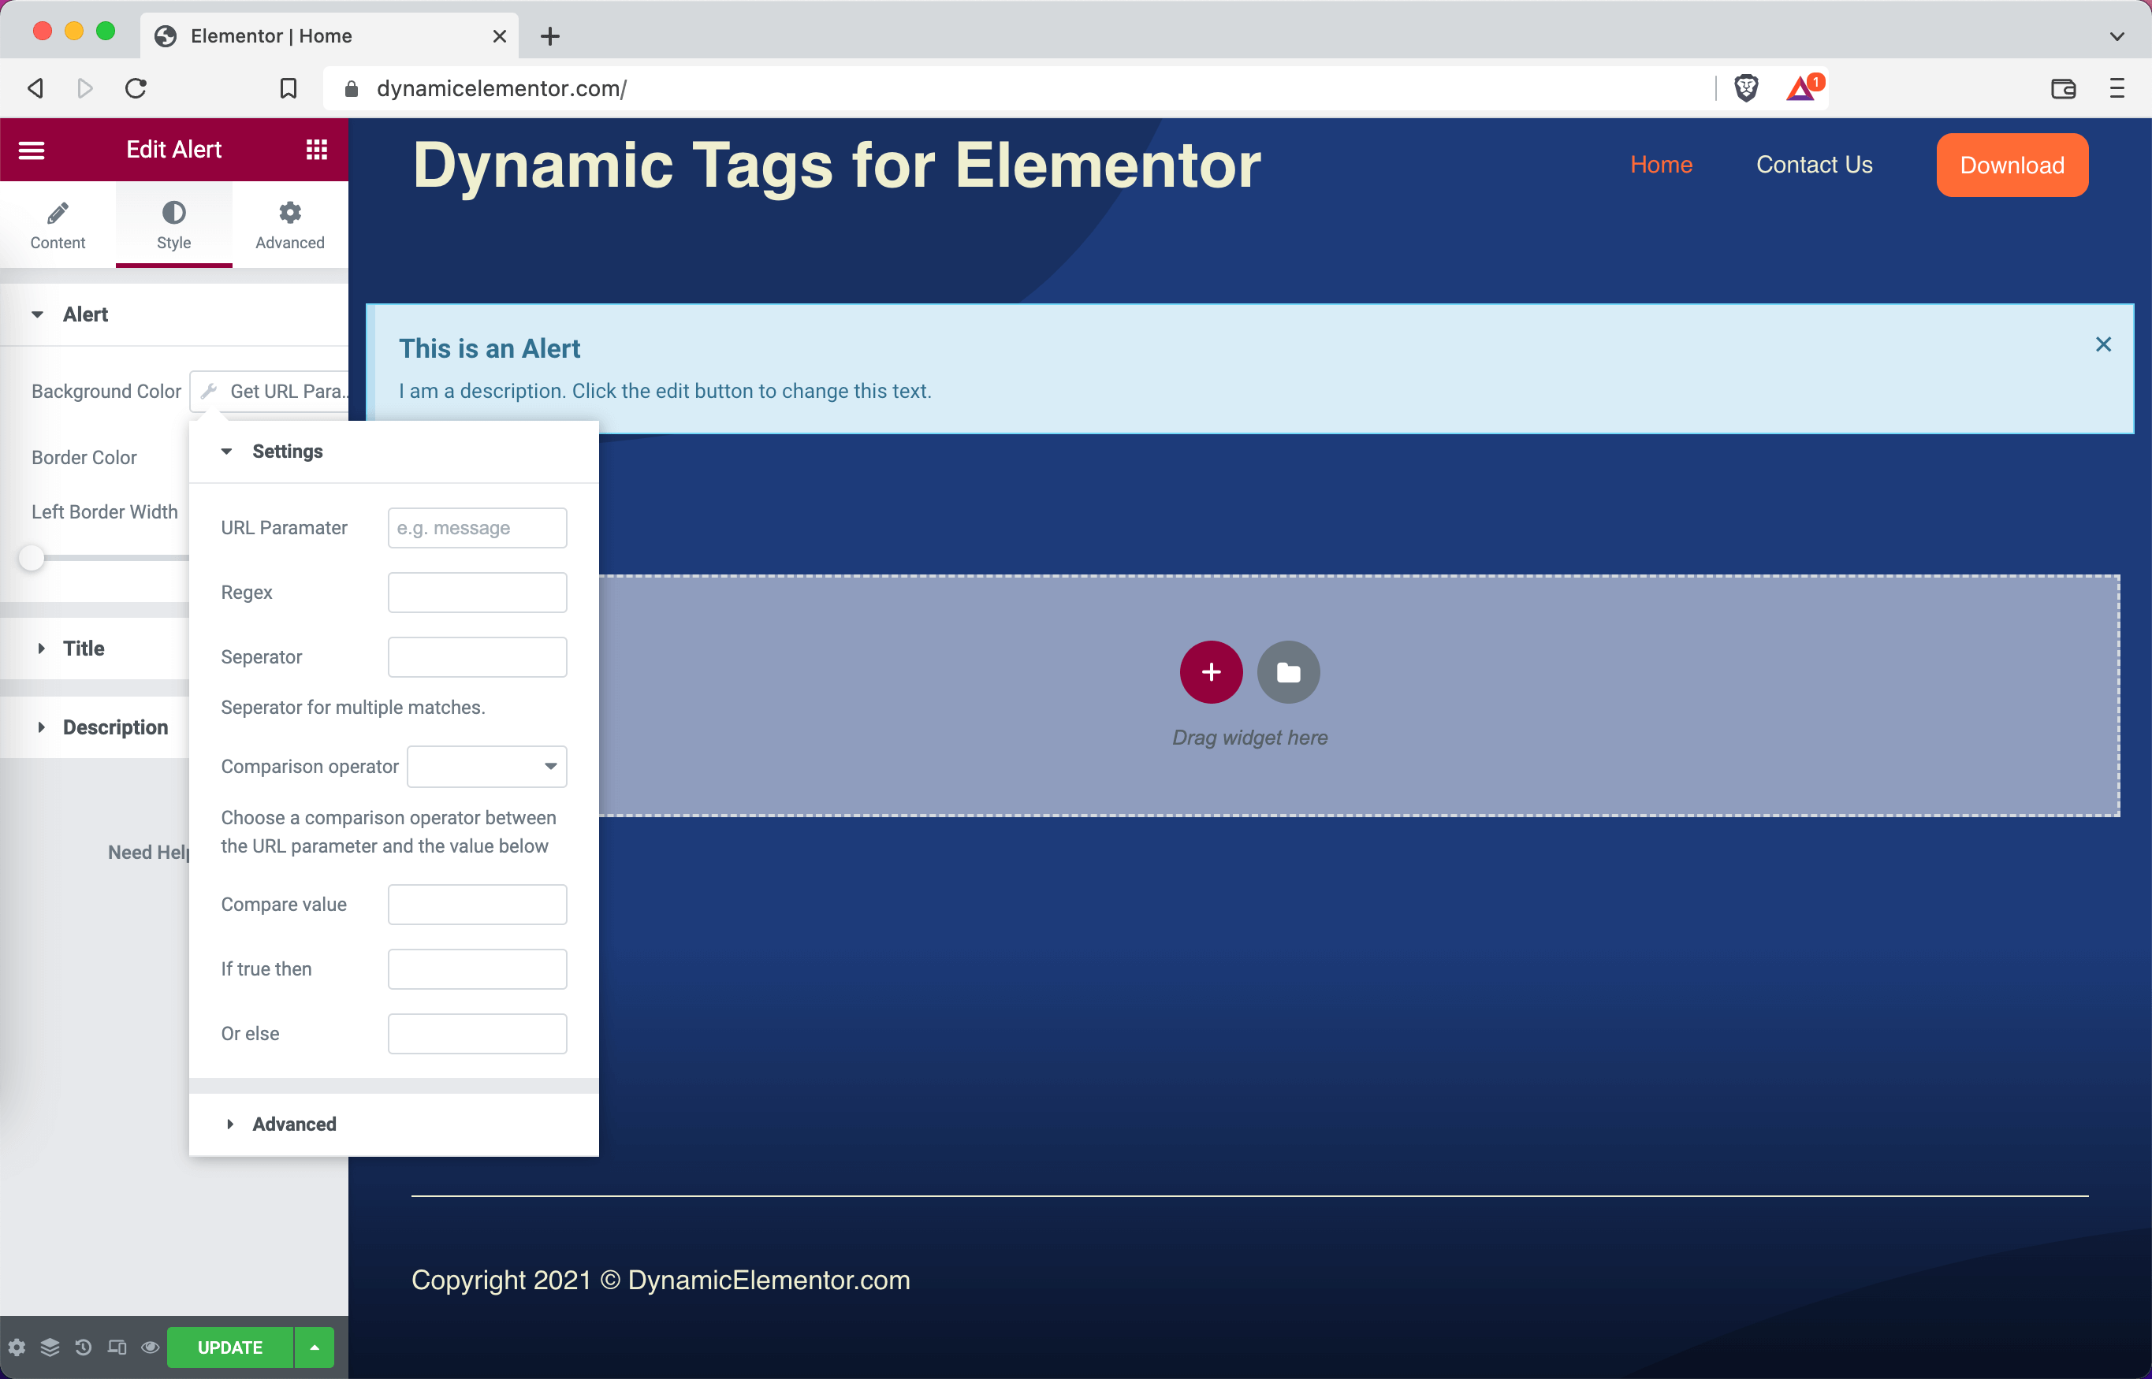Collapse the Settings section in popup
Viewport: 2152px width, 1379px height.
(394, 452)
